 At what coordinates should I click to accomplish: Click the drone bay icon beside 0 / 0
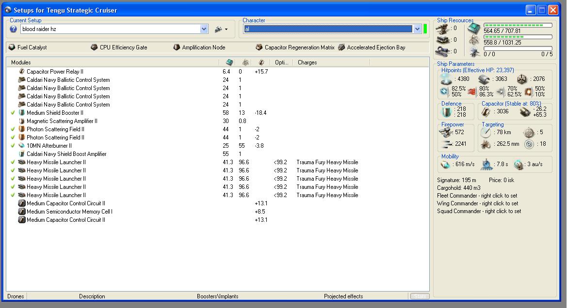474,52
